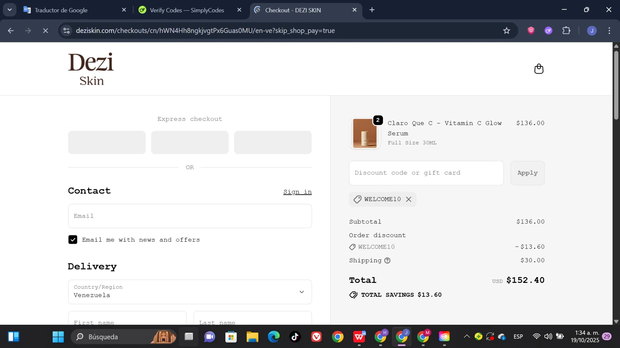This screenshot has height=348, width=620.
Task: Open the clock showing 1:34 a. m.
Action: point(585,336)
